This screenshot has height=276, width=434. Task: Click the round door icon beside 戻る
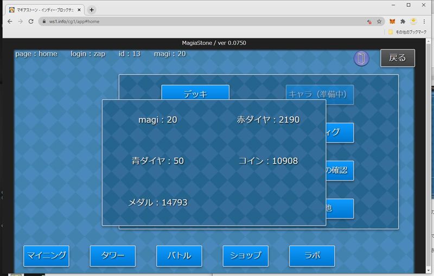click(361, 59)
